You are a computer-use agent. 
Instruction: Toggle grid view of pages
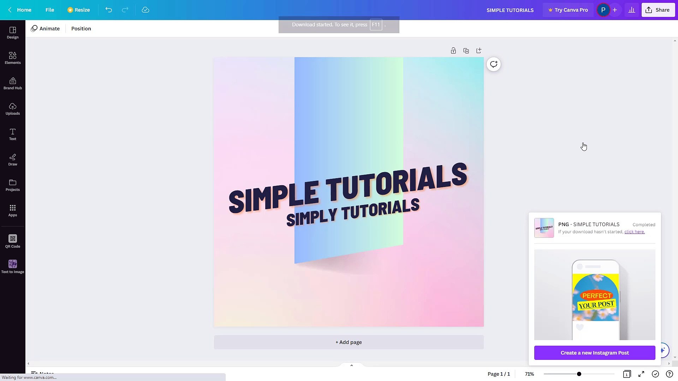pos(627,374)
